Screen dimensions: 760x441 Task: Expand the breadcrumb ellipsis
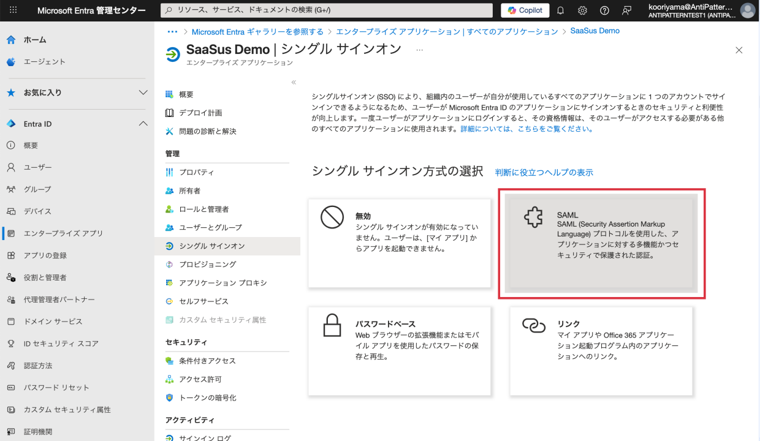coord(172,31)
